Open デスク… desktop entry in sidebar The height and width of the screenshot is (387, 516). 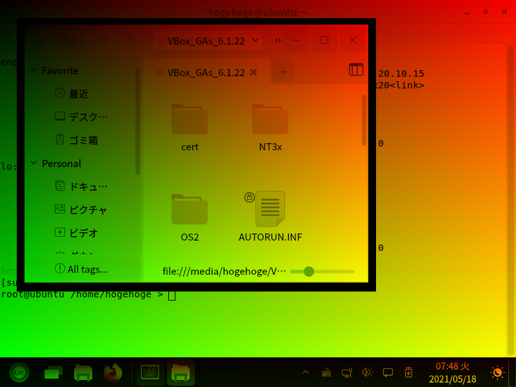81,117
